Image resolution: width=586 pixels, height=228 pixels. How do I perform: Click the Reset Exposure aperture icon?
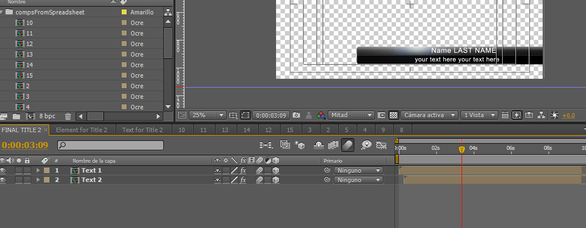coord(554,115)
